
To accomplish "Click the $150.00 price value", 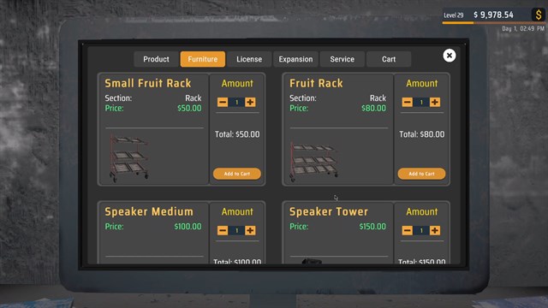I will (x=372, y=226).
